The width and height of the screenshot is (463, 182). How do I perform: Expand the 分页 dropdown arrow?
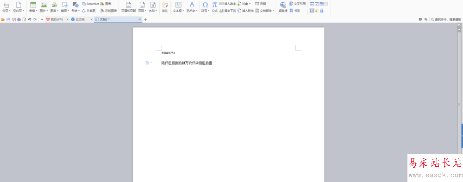pos(10,11)
